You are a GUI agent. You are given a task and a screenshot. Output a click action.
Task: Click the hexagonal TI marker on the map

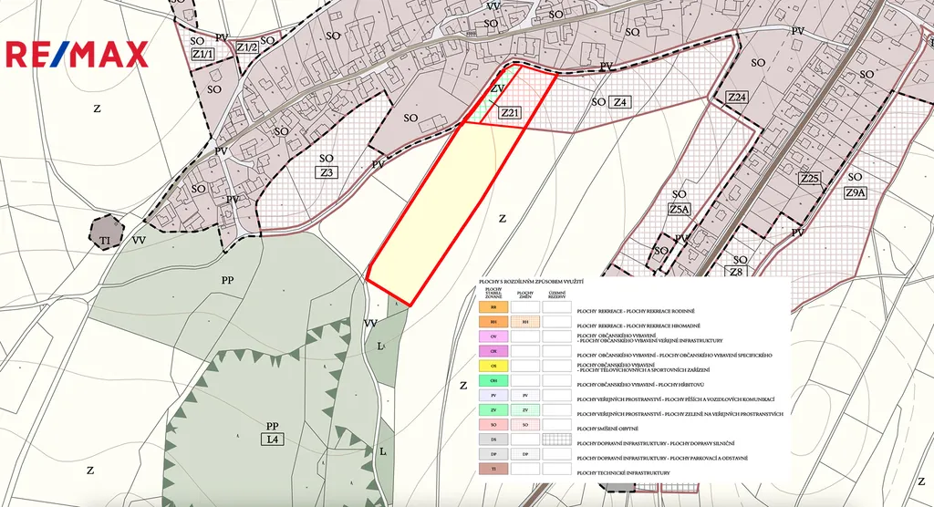point(106,233)
